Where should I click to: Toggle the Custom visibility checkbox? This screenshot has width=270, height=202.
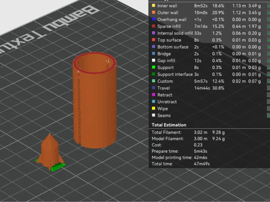pos(268,81)
